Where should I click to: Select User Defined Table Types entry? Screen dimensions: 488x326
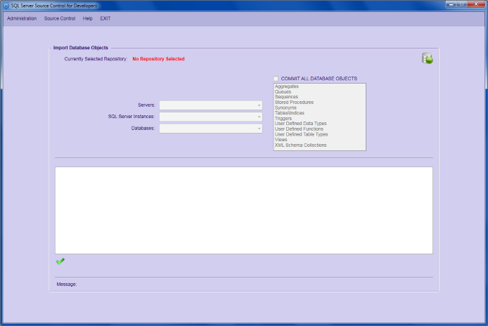click(x=301, y=134)
